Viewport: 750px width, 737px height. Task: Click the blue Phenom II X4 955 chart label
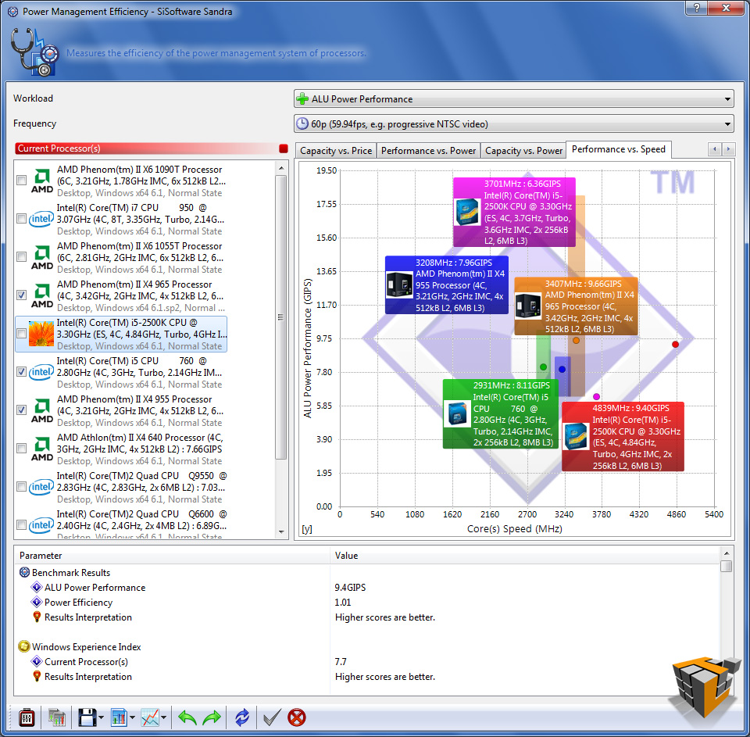click(447, 285)
